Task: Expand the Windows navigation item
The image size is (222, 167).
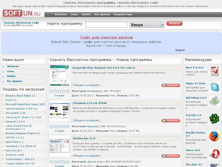Action: (3, 66)
